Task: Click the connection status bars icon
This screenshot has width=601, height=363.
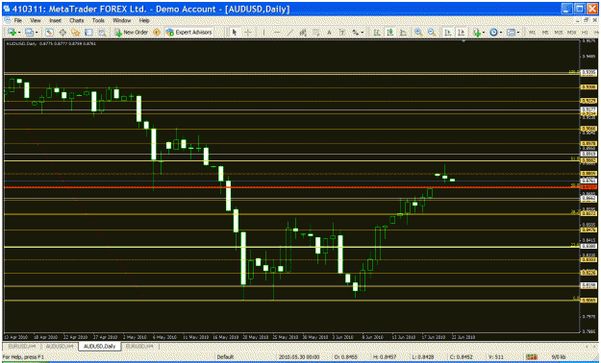Action: (532, 357)
